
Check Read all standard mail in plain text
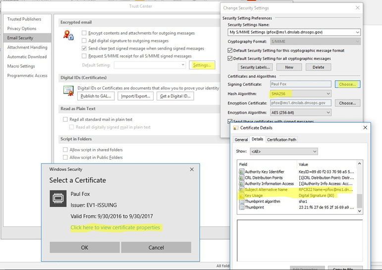[65, 119]
